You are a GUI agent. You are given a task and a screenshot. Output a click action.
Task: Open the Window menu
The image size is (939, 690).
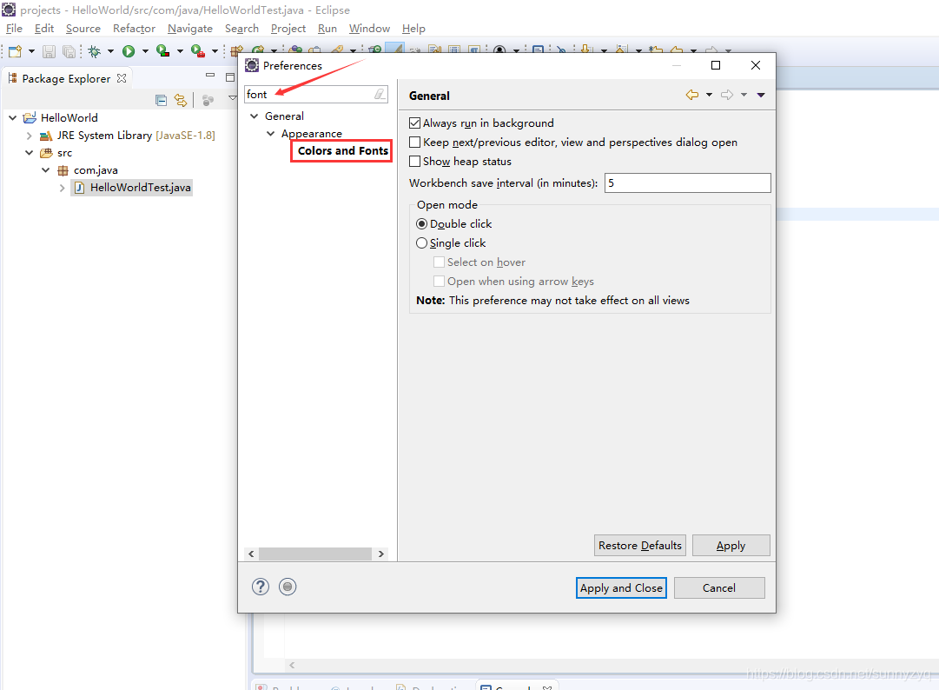369,29
